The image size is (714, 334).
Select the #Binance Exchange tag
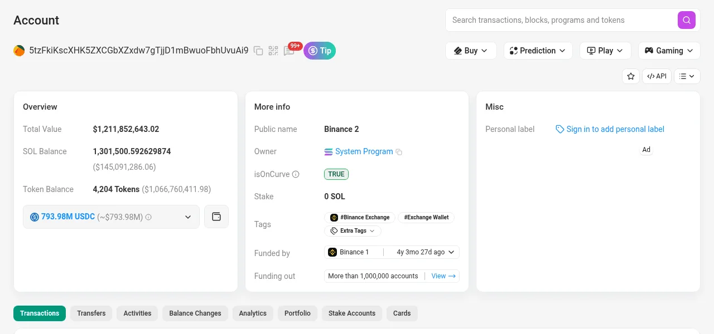click(360, 218)
